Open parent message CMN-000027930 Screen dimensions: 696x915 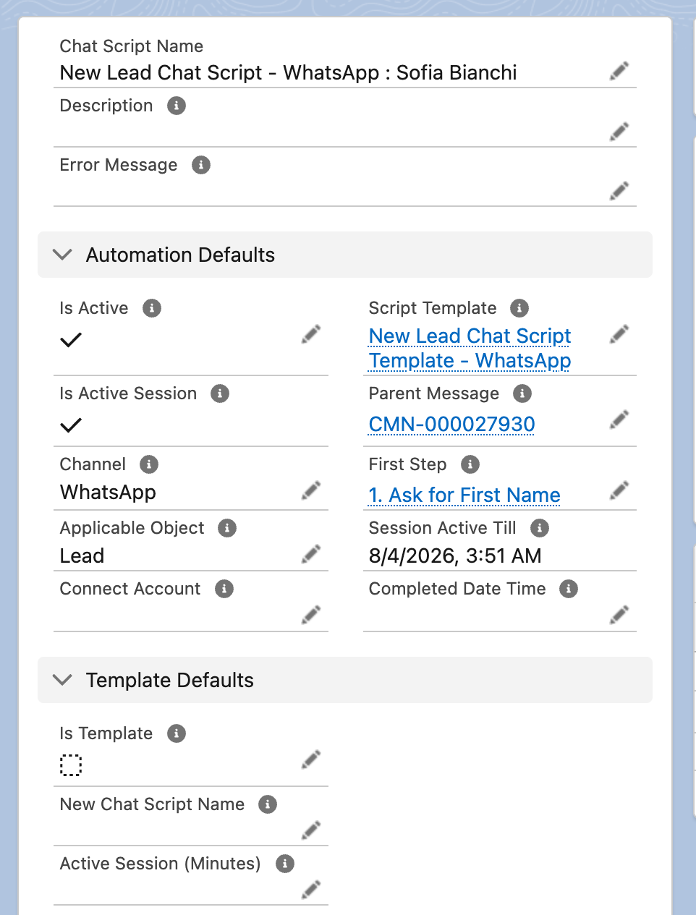(x=451, y=424)
